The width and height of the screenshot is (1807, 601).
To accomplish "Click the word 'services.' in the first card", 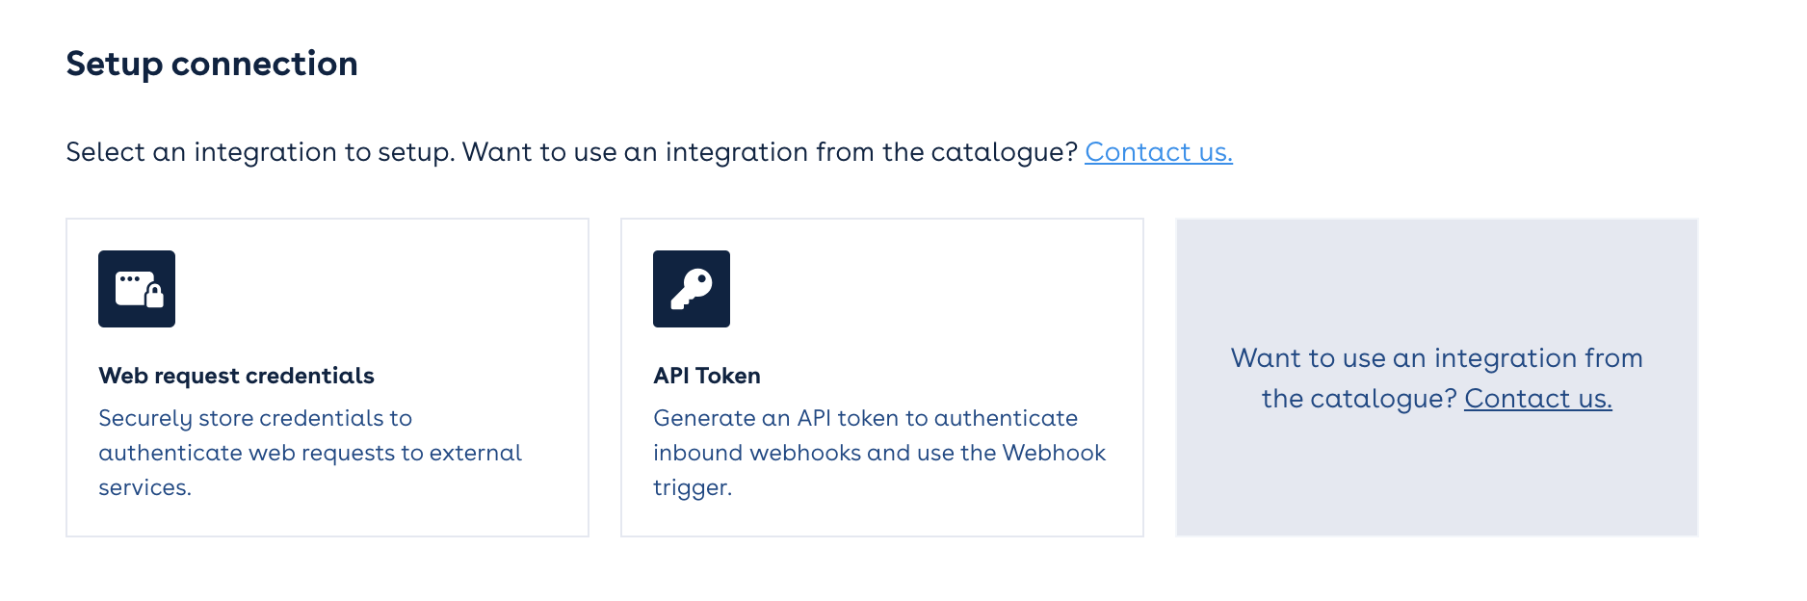I will click(144, 487).
